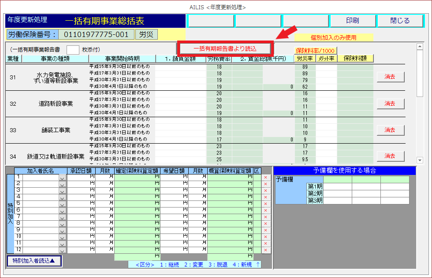
Task: Click 一括有期報告書より読込 button
Action: (225, 48)
